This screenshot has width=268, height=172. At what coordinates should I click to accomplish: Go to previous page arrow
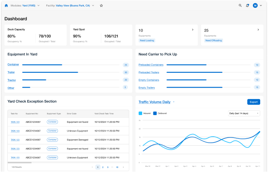pos(93,167)
